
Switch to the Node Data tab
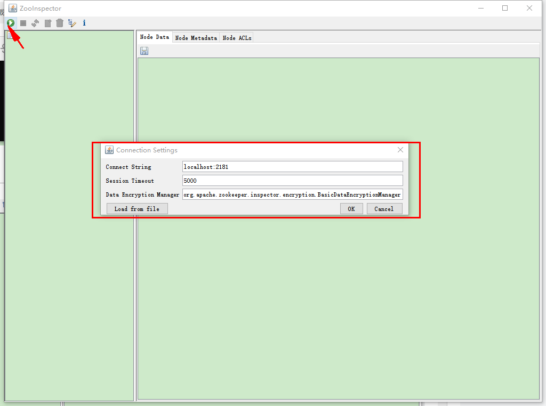[155, 37]
